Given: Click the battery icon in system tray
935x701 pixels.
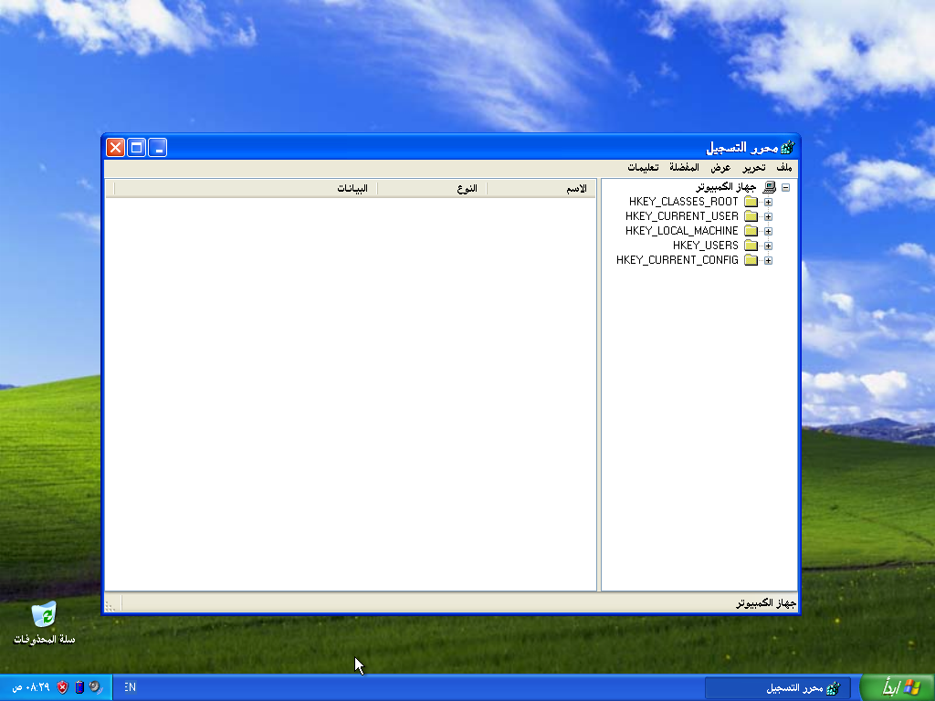Looking at the screenshot, I should (79, 687).
